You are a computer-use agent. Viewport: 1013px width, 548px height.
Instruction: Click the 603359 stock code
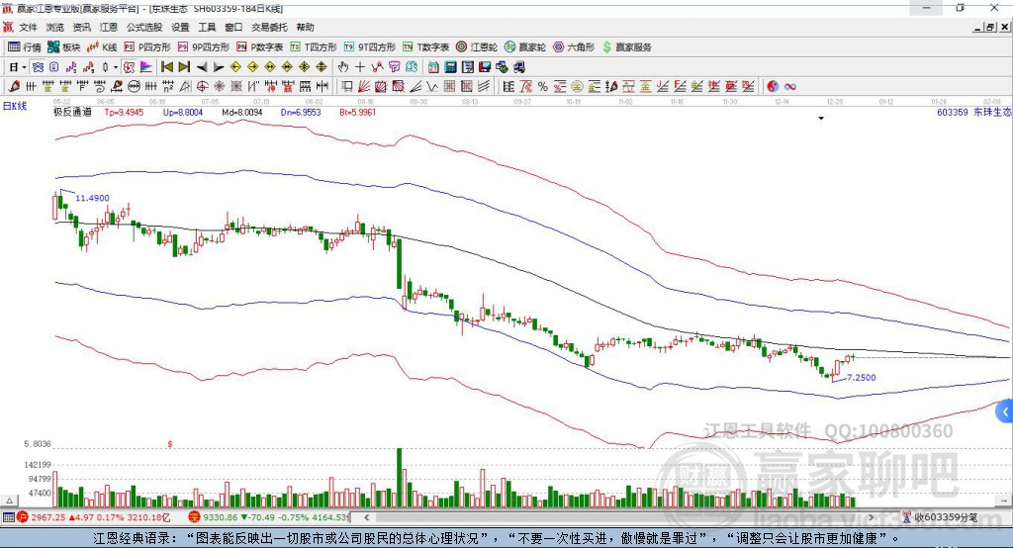tap(953, 112)
